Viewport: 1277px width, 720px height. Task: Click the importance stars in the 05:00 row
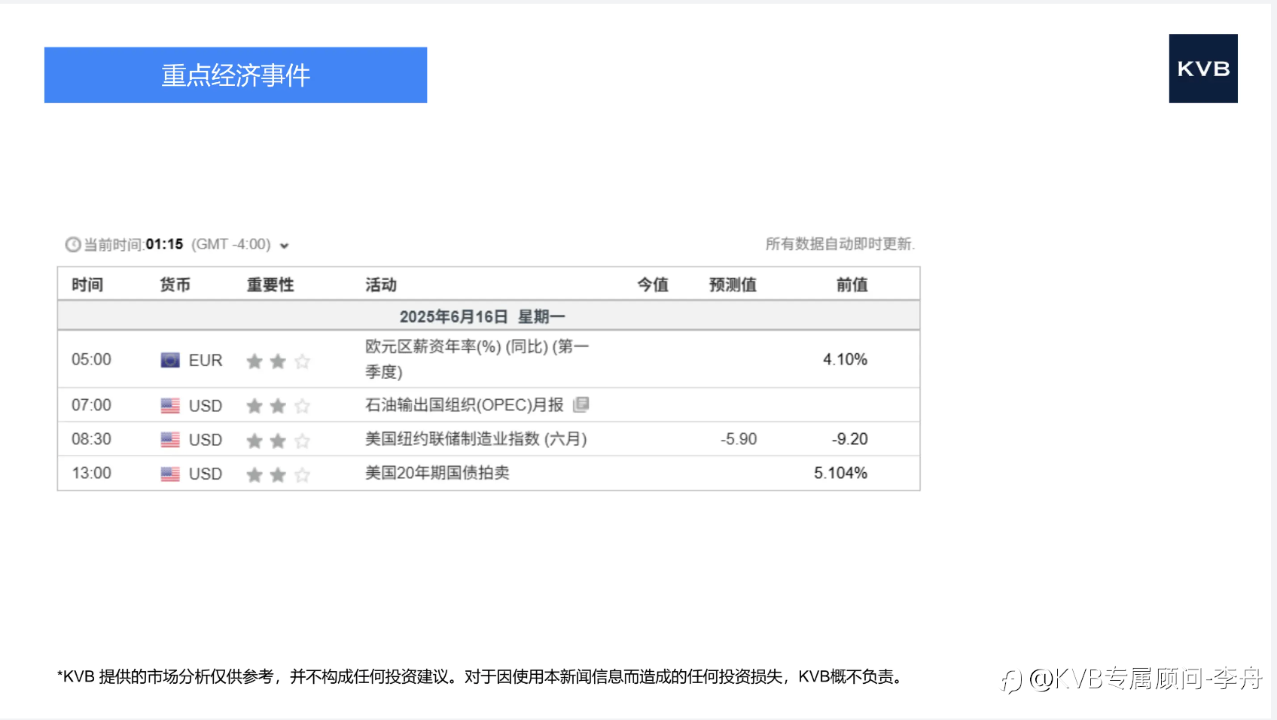point(279,362)
